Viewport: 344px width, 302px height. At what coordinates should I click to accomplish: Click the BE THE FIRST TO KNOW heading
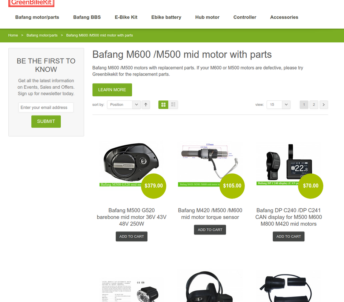click(x=46, y=65)
